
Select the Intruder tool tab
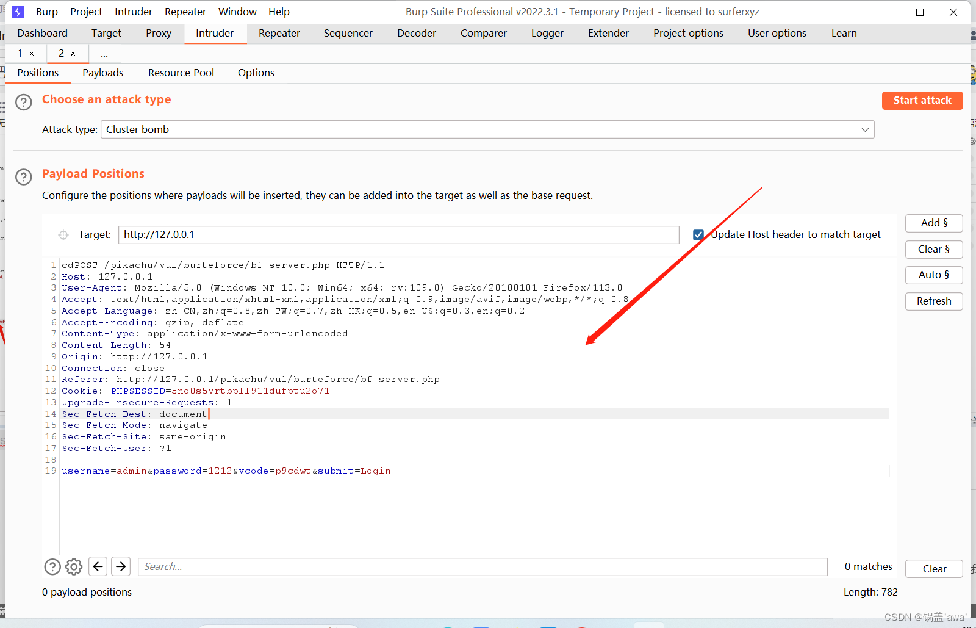(x=215, y=33)
